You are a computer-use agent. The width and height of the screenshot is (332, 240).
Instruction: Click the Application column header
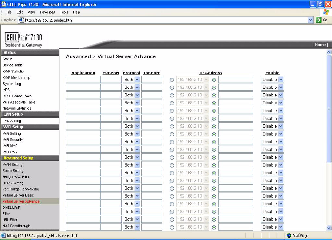point(83,73)
